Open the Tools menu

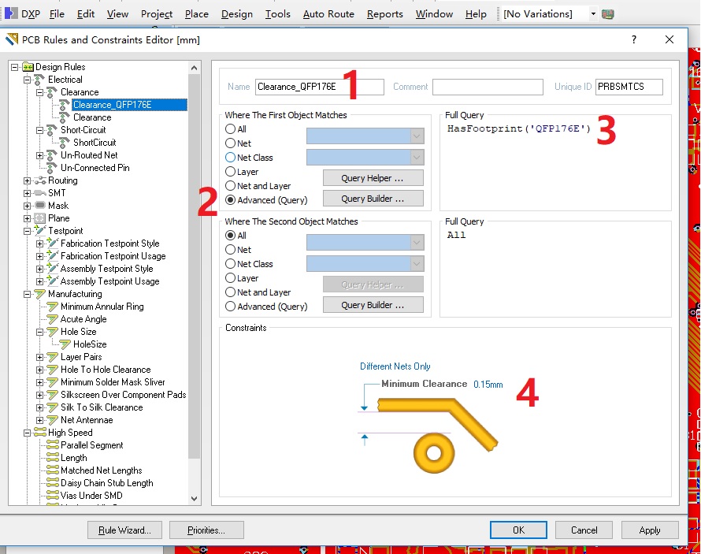277,14
